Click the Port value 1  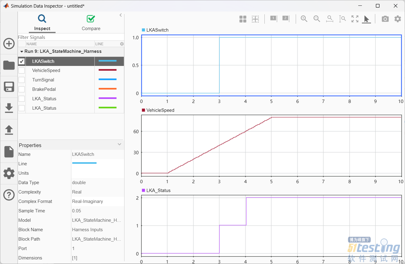tap(73, 249)
